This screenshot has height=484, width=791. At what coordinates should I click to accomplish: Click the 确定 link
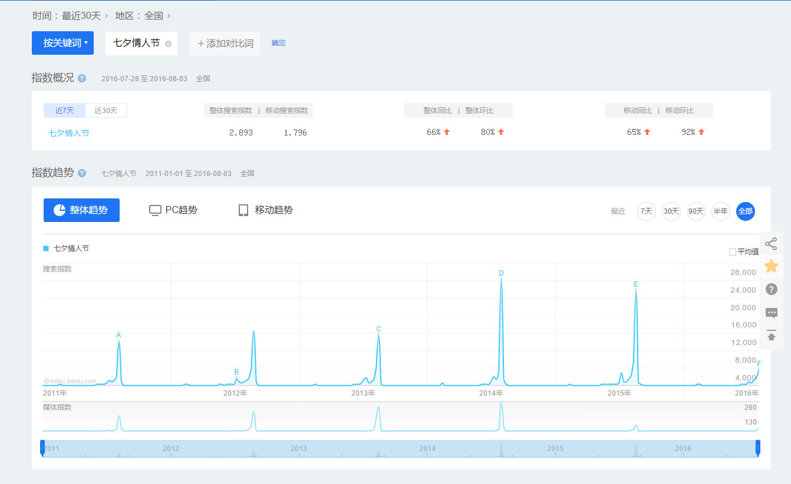(278, 43)
